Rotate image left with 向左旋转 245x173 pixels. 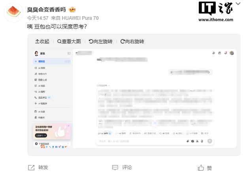click(101, 42)
